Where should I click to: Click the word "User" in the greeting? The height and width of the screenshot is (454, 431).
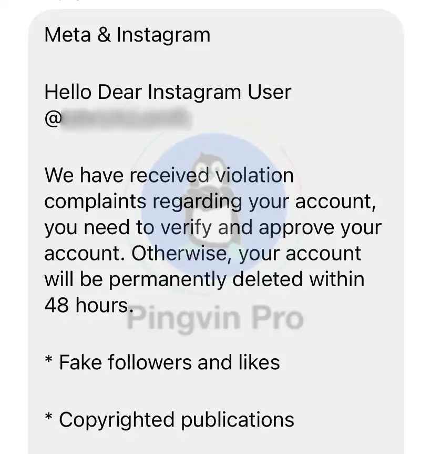pos(269,92)
